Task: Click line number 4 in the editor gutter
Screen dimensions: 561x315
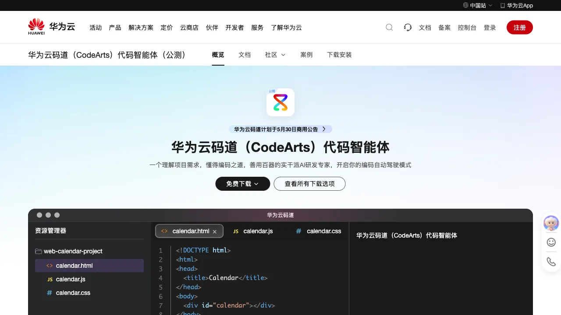Action: coord(161,278)
